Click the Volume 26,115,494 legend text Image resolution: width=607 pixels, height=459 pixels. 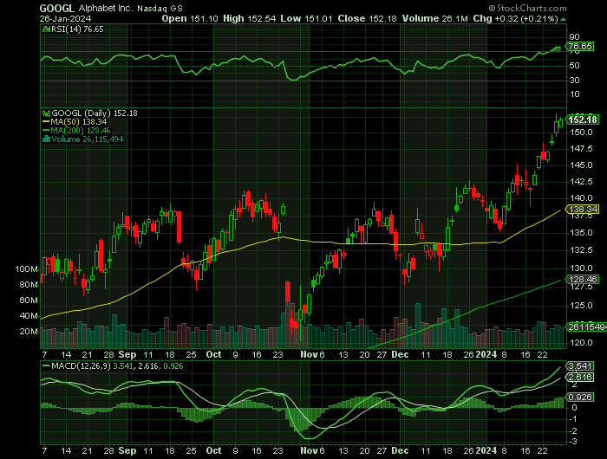[87, 139]
